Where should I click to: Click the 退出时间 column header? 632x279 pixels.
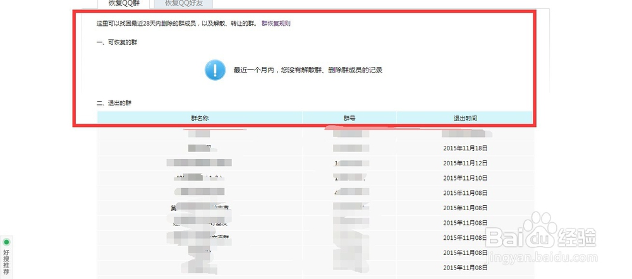pos(465,119)
